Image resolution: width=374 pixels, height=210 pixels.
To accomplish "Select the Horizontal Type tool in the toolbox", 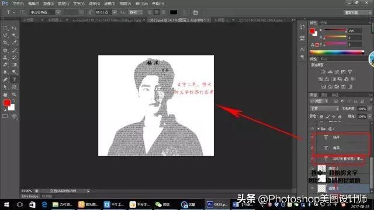I will (x=14, y=79).
